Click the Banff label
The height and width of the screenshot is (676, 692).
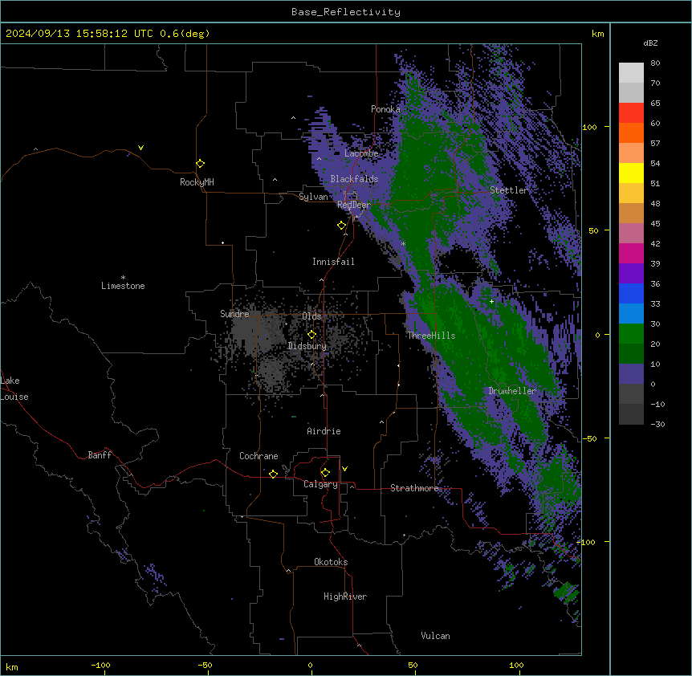coord(100,455)
